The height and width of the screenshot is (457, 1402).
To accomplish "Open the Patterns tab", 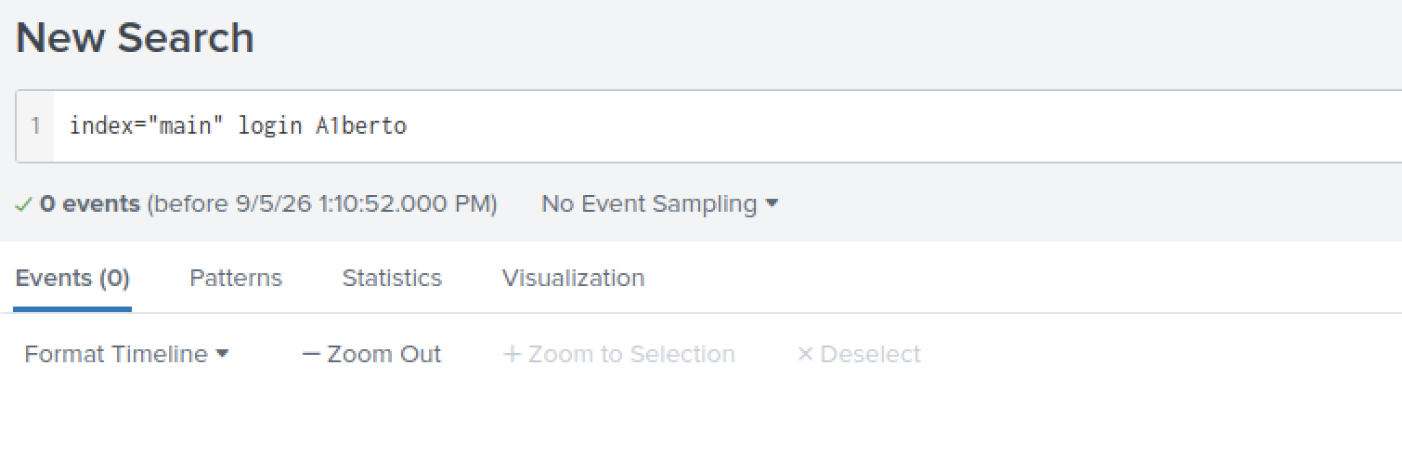I will (x=236, y=279).
